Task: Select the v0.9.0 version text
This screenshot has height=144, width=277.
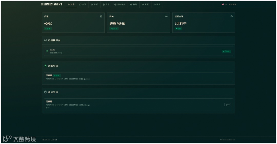Action: (x=48, y=24)
